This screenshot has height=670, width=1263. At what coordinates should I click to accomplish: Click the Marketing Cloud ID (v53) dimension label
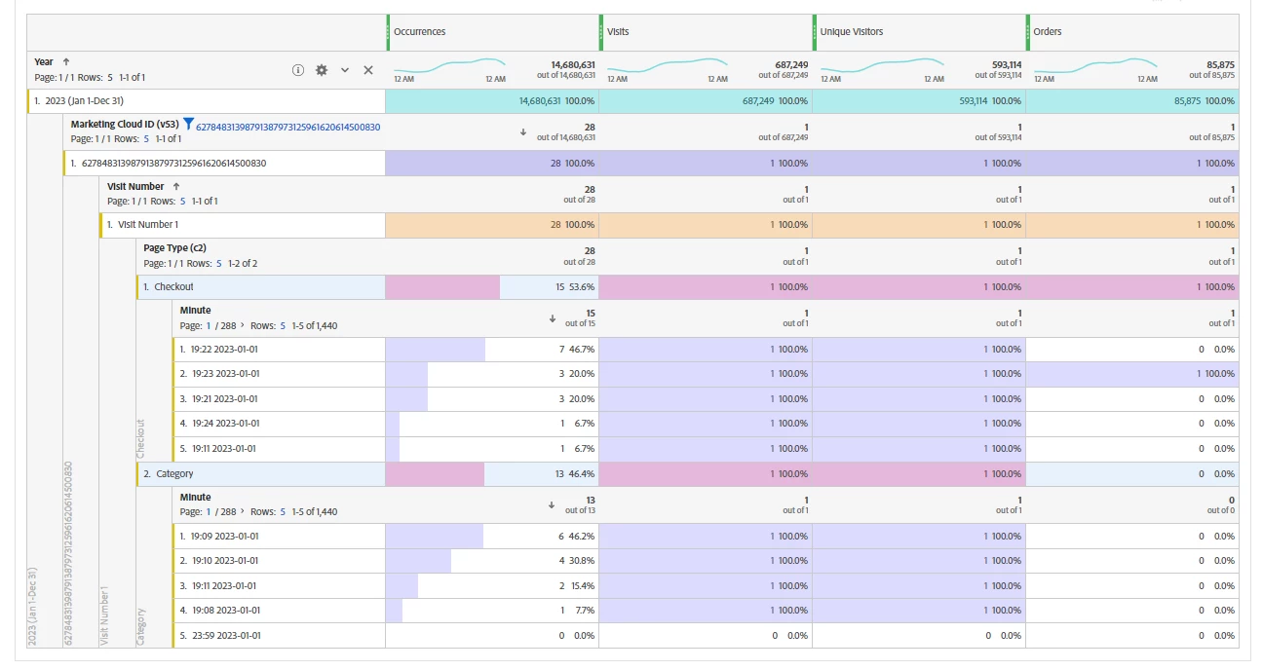(x=125, y=124)
